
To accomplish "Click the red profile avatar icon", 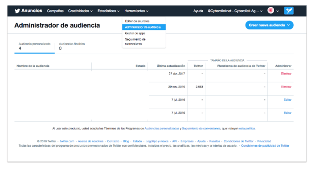I will (271, 10).
